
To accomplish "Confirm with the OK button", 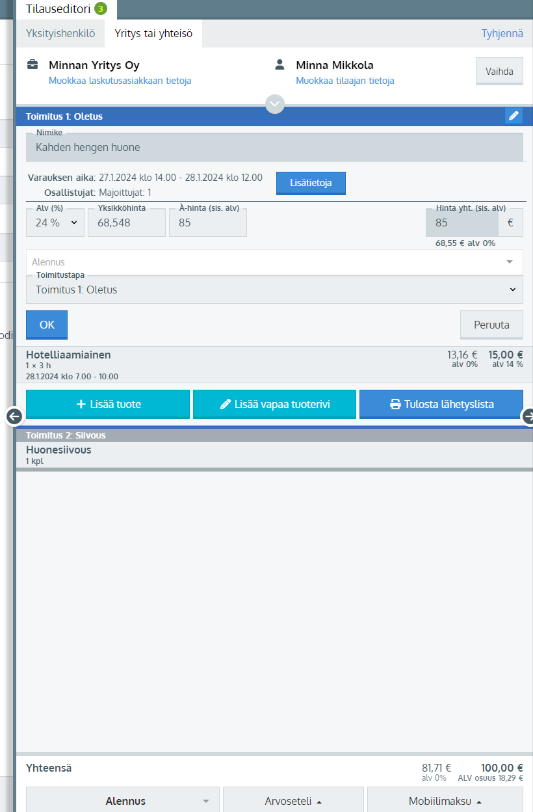I will click(x=47, y=325).
